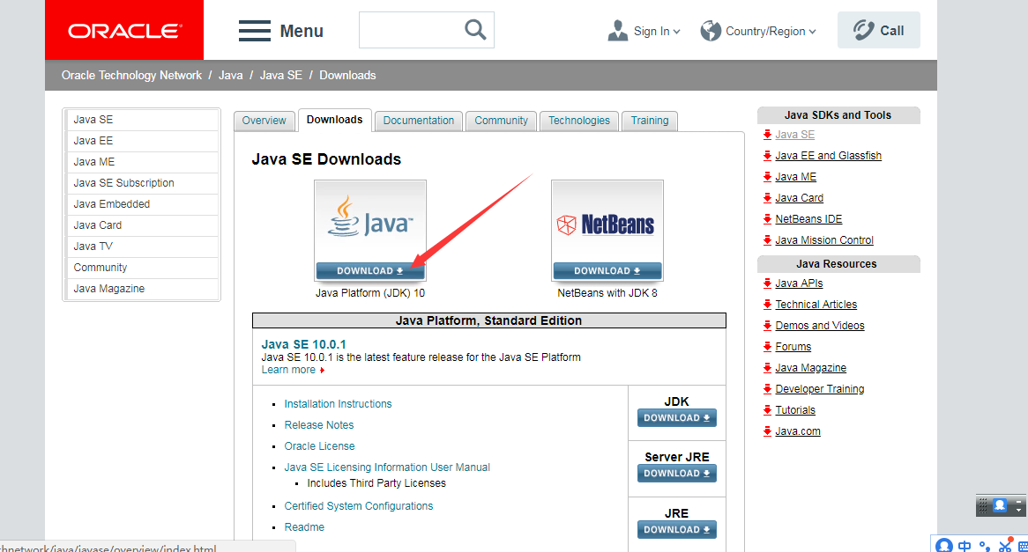Viewport: 1028px width, 552px height.
Task: Click the JRE Download button
Action: (676, 530)
